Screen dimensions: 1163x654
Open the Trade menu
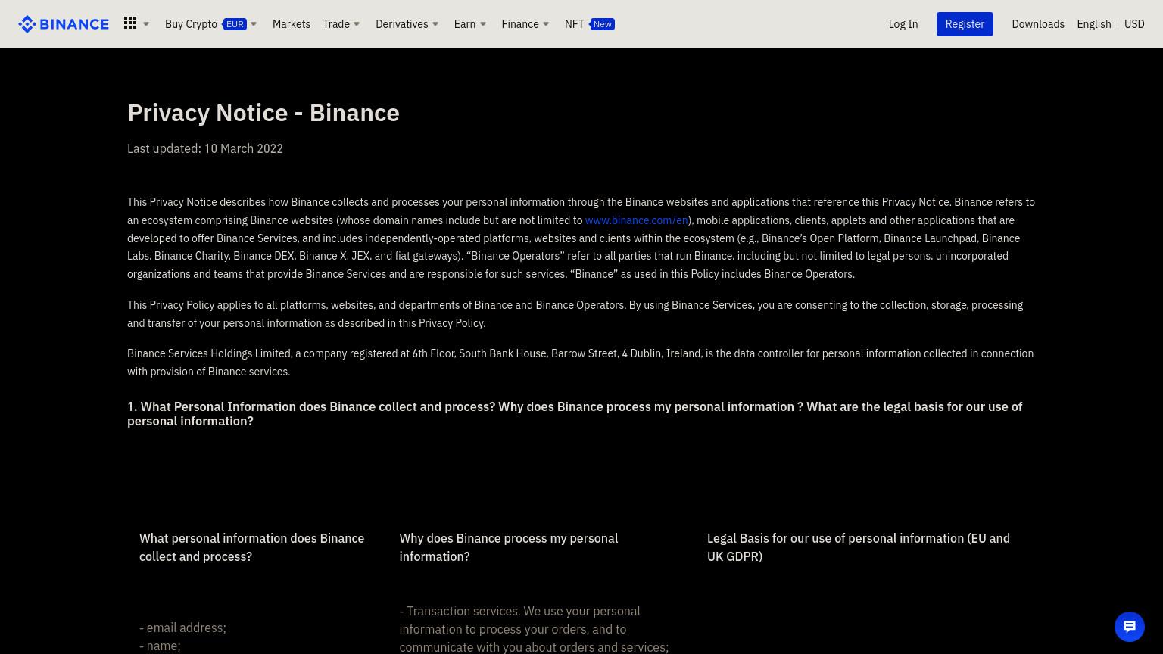tap(336, 24)
